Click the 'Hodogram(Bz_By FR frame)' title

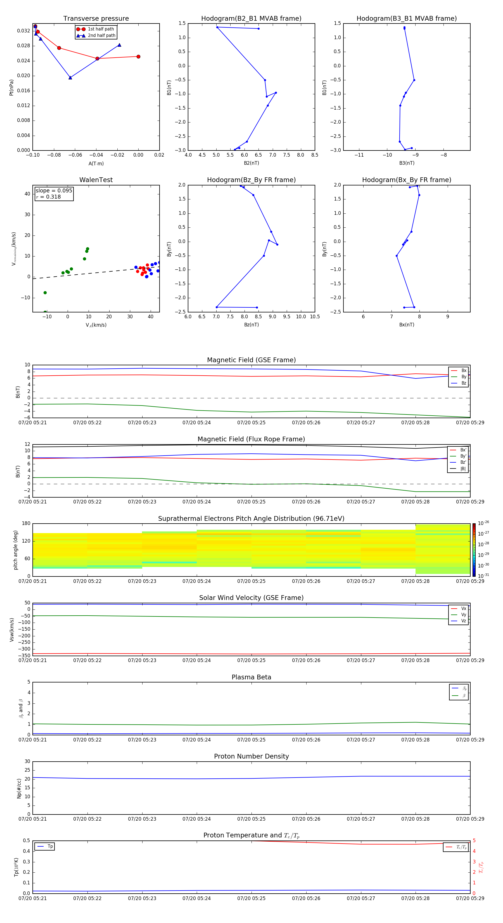251,180
